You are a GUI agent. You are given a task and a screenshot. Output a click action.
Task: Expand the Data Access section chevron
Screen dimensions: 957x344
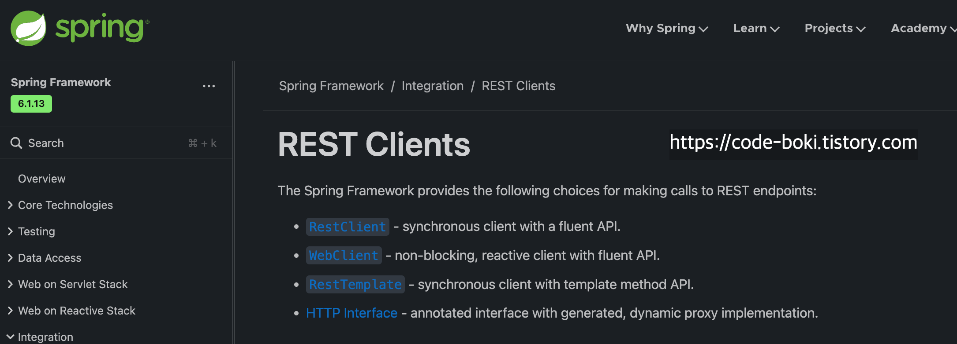click(x=10, y=258)
